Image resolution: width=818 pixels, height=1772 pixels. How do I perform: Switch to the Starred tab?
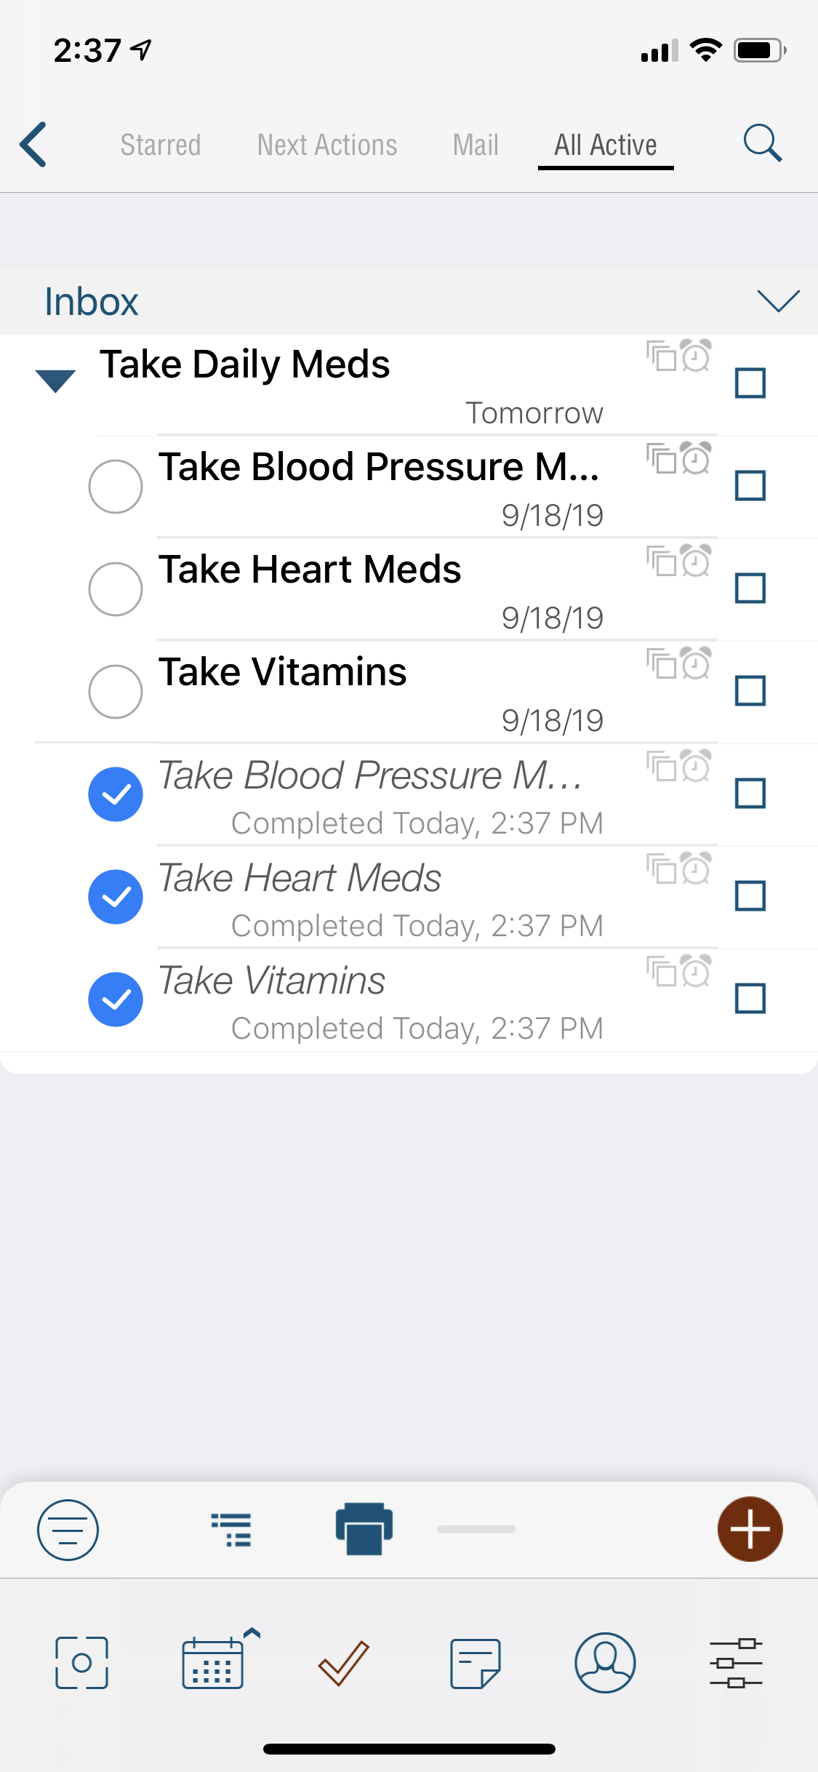161,145
